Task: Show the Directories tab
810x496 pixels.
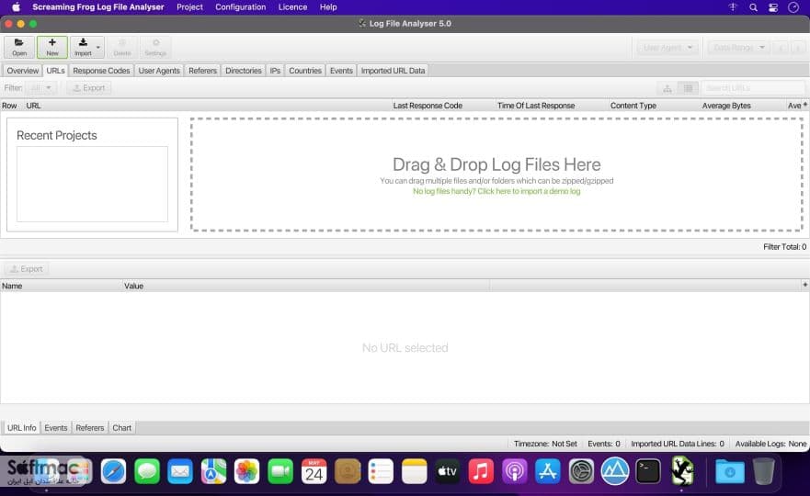Action: (x=244, y=71)
